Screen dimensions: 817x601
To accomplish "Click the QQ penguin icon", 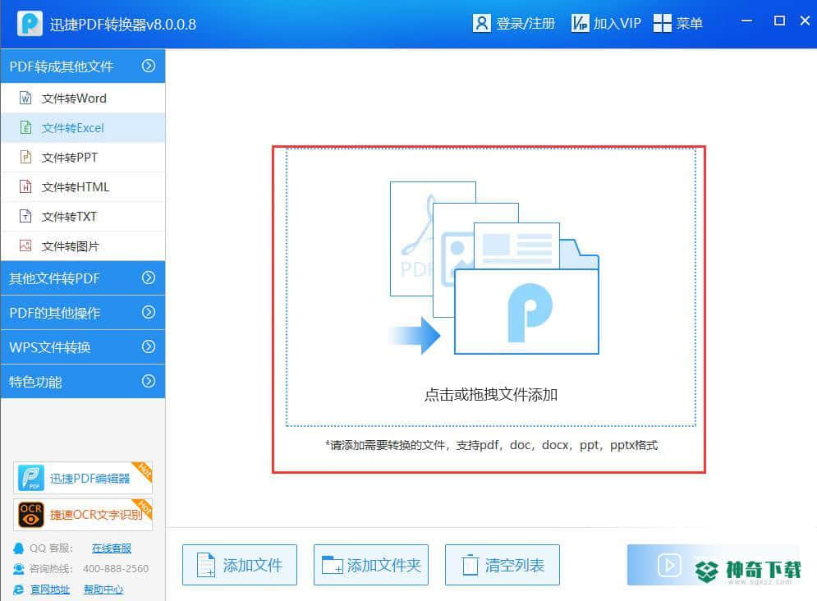I will point(19,548).
